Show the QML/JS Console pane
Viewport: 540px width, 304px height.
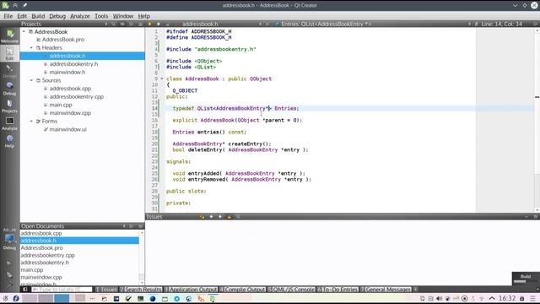(x=291, y=290)
